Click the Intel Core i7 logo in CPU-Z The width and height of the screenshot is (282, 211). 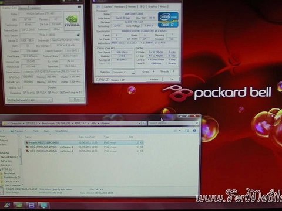tap(168, 19)
